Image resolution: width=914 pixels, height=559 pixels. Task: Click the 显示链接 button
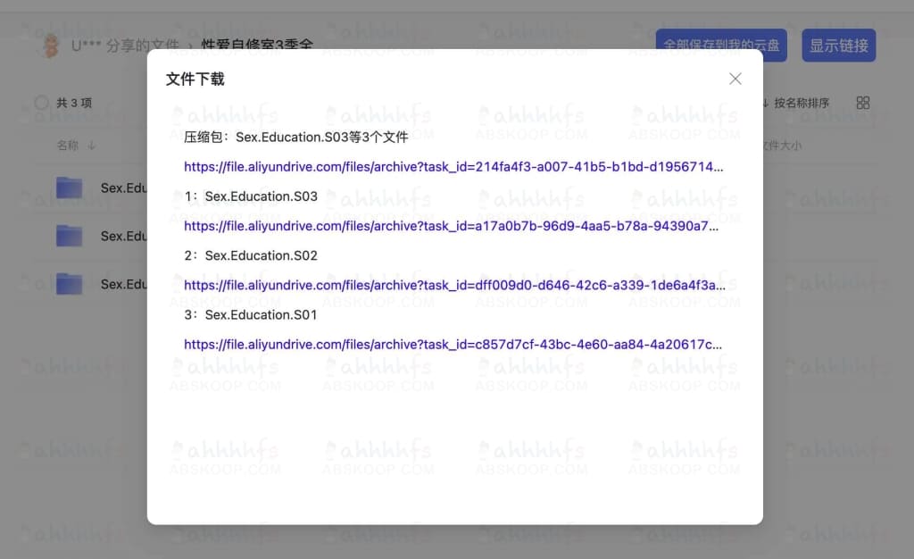[839, 46]
